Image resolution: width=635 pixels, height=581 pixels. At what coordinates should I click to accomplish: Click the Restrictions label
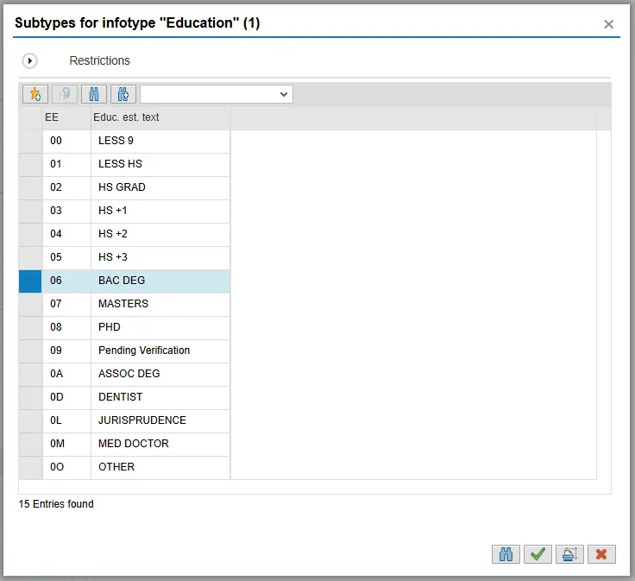coord(99,61)
